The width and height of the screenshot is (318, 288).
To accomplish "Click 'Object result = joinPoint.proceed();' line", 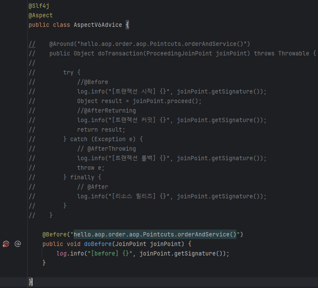I will coord(139,101).
